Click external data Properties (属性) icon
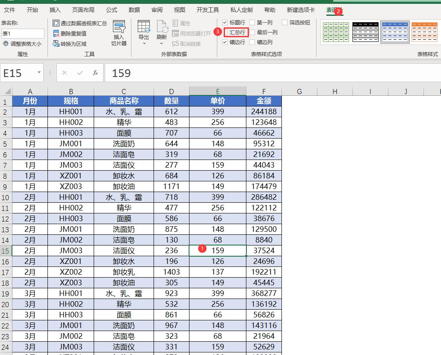The width and height of the screenshot is (441, 355). [175, 23]
